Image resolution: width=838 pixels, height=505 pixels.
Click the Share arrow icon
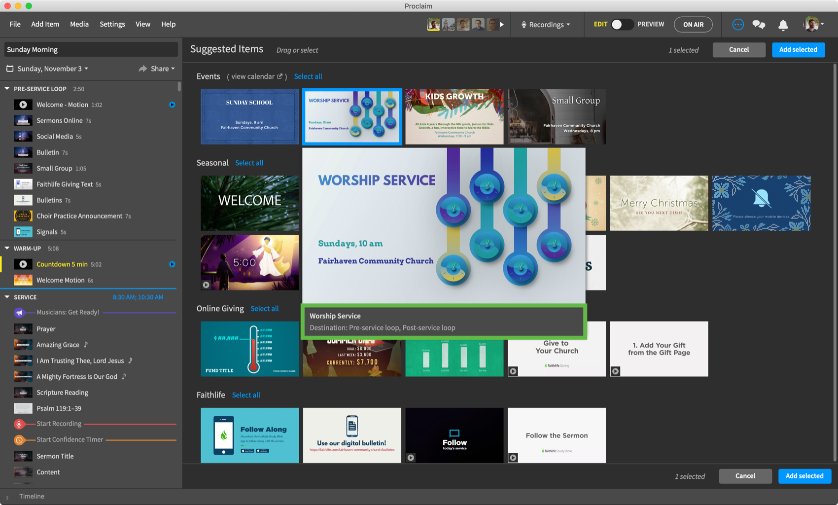point(143,69)
